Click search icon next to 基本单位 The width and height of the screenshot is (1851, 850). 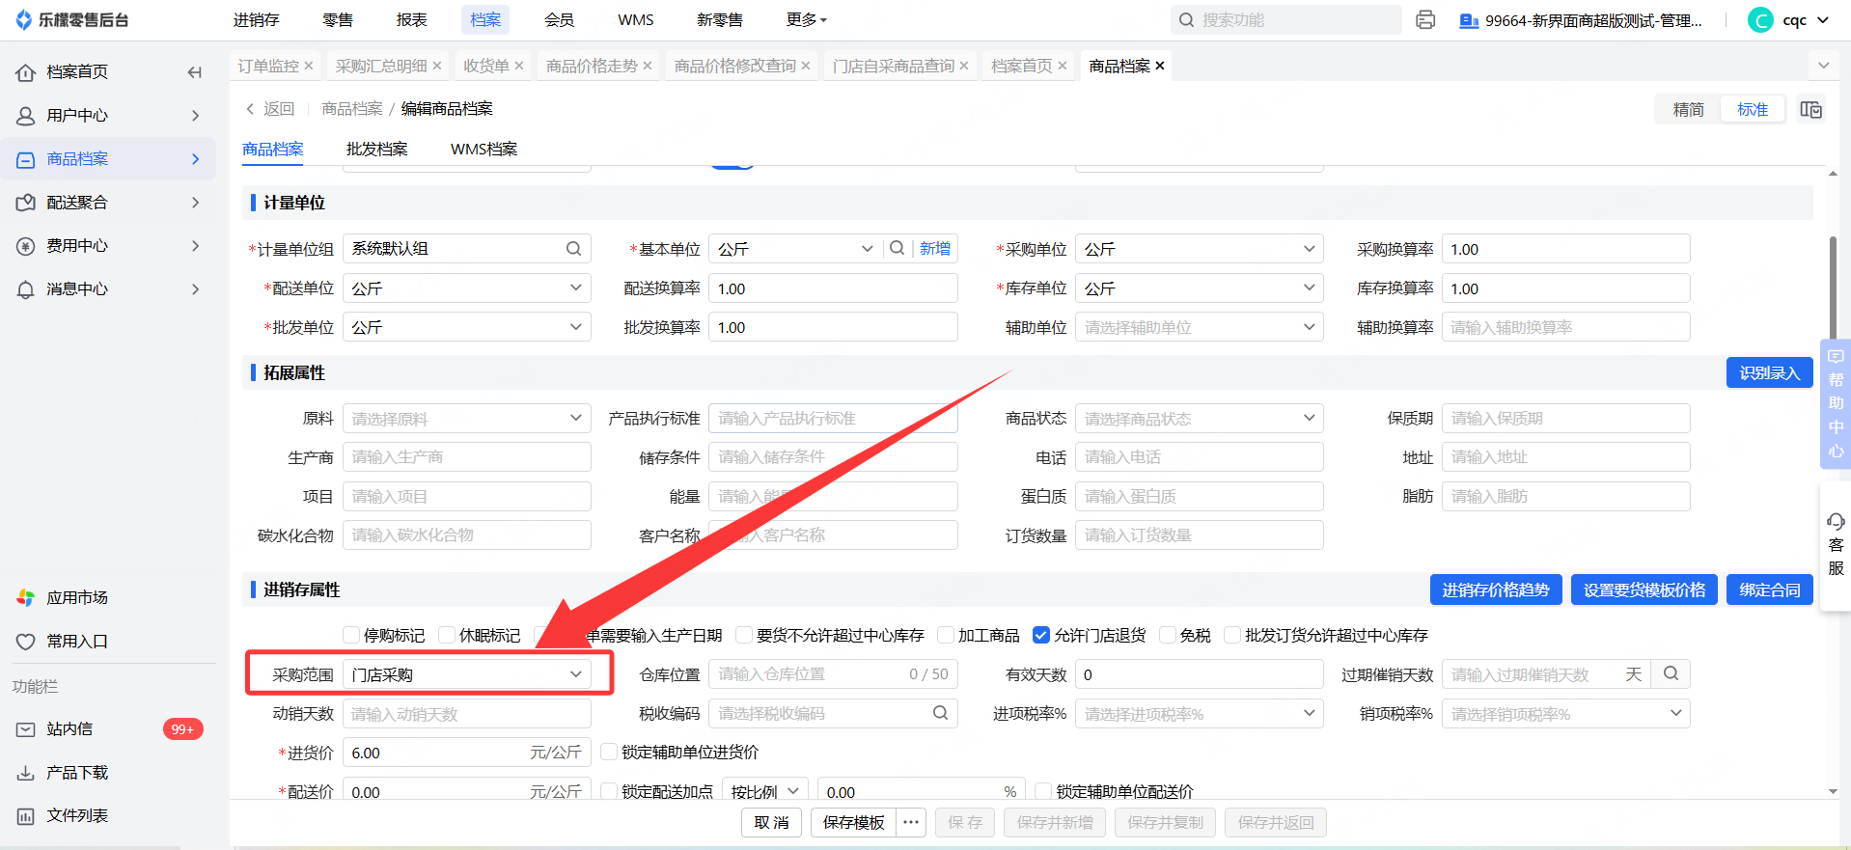(897, 249)
